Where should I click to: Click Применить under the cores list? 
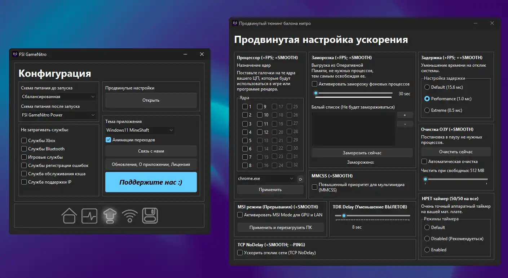tap(270, 190)
